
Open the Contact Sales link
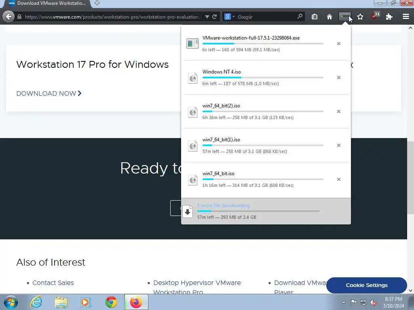(x=53, y=283)
